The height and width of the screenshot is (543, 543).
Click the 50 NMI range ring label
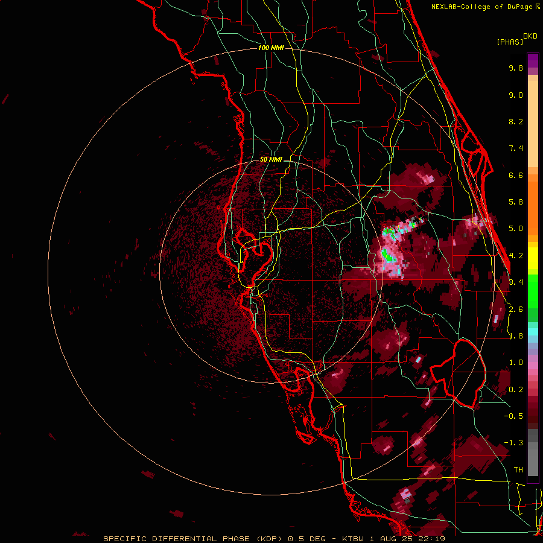tap(271, 159)
